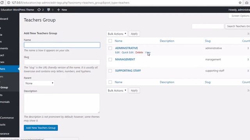250x140 pixels.
Task: Sort by Slug column header
Action: click(207, 41)
